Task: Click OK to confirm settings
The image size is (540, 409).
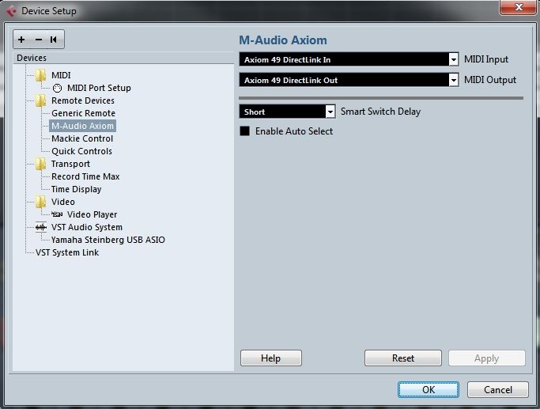Action: [429, 390]
